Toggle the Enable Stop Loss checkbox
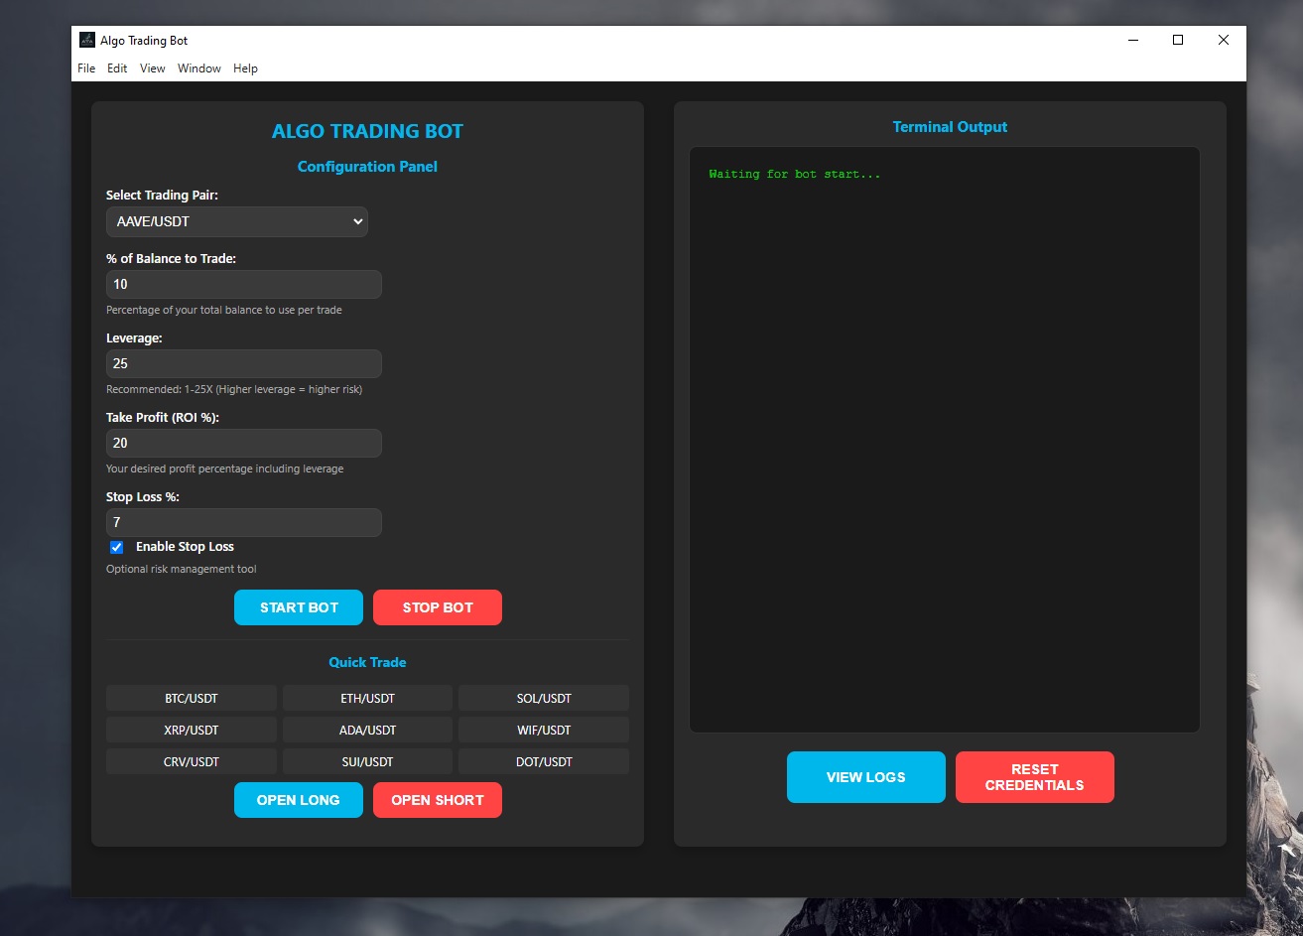The height and width of the screenshot is (936, 1303). pyautogui.click(x=117, y=547)
